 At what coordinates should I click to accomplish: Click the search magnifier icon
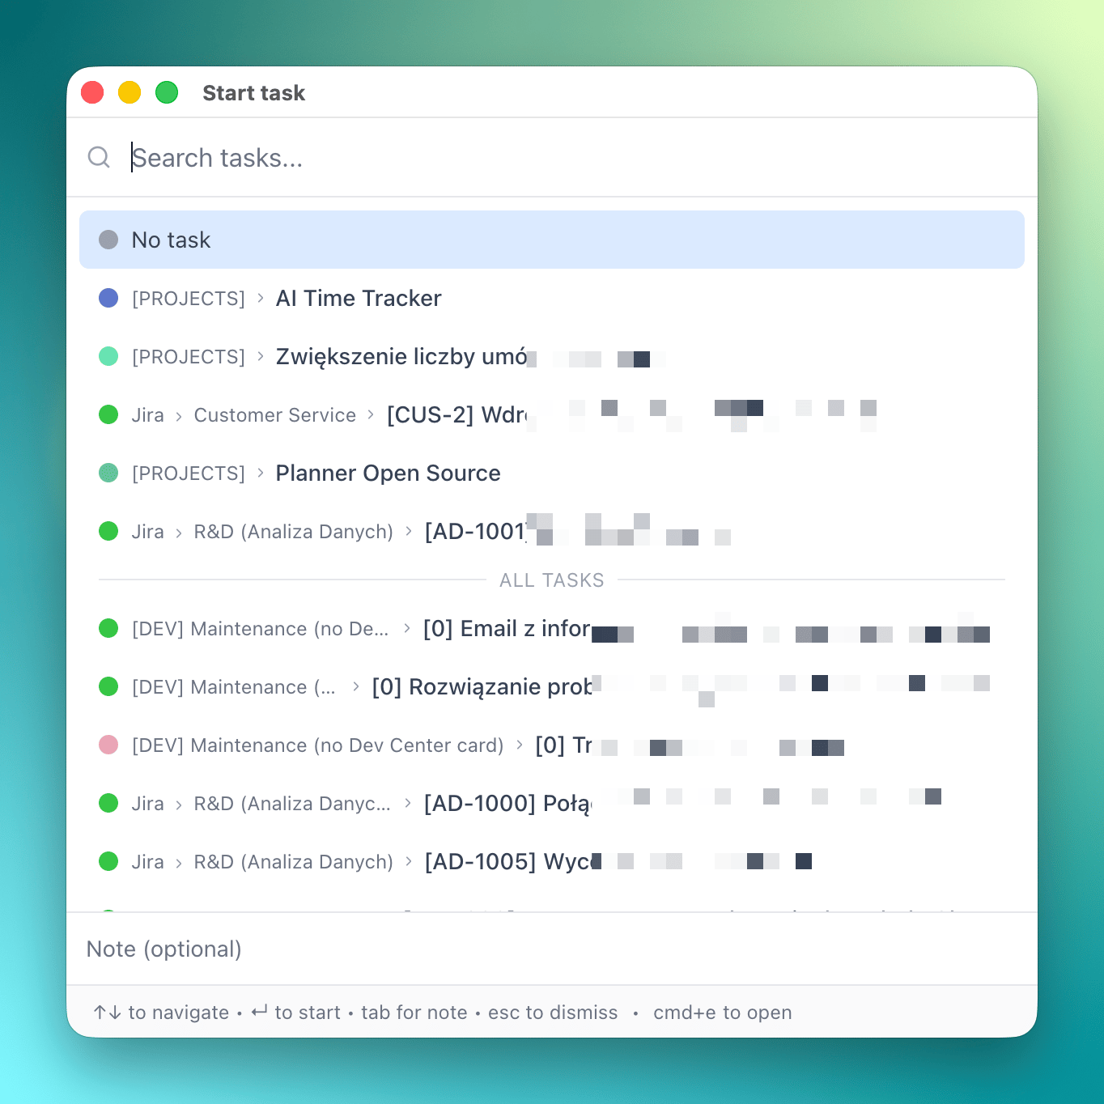(x=99, y=157)
